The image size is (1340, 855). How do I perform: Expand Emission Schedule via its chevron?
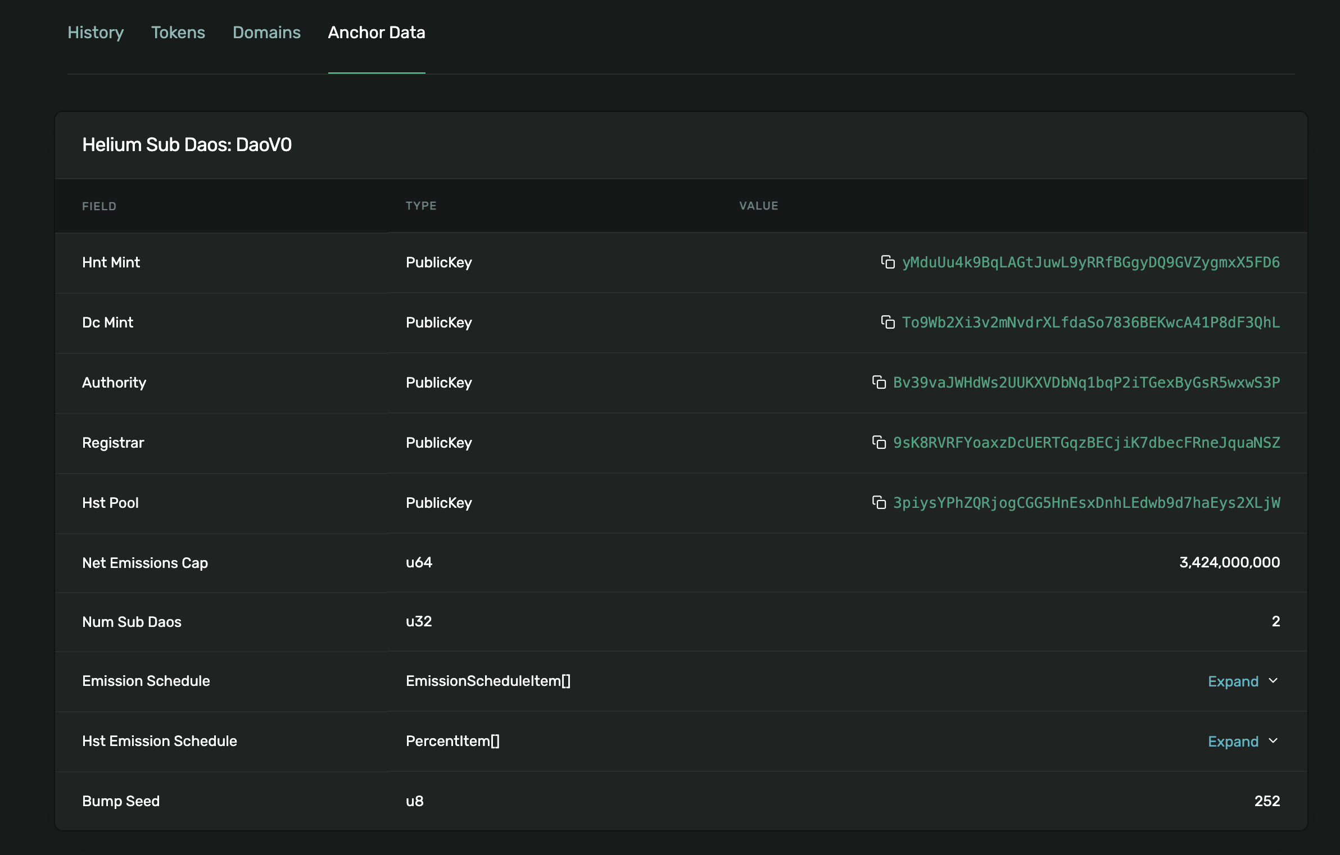pos(1273,681)
